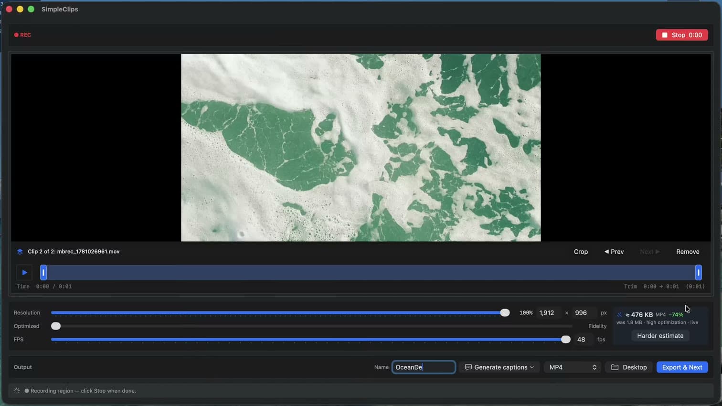Click the 'was 1.8 MB · high optimization · live' text
This screenshot has width=722, height=406.
pyautogui.click(x=657, y=322)
